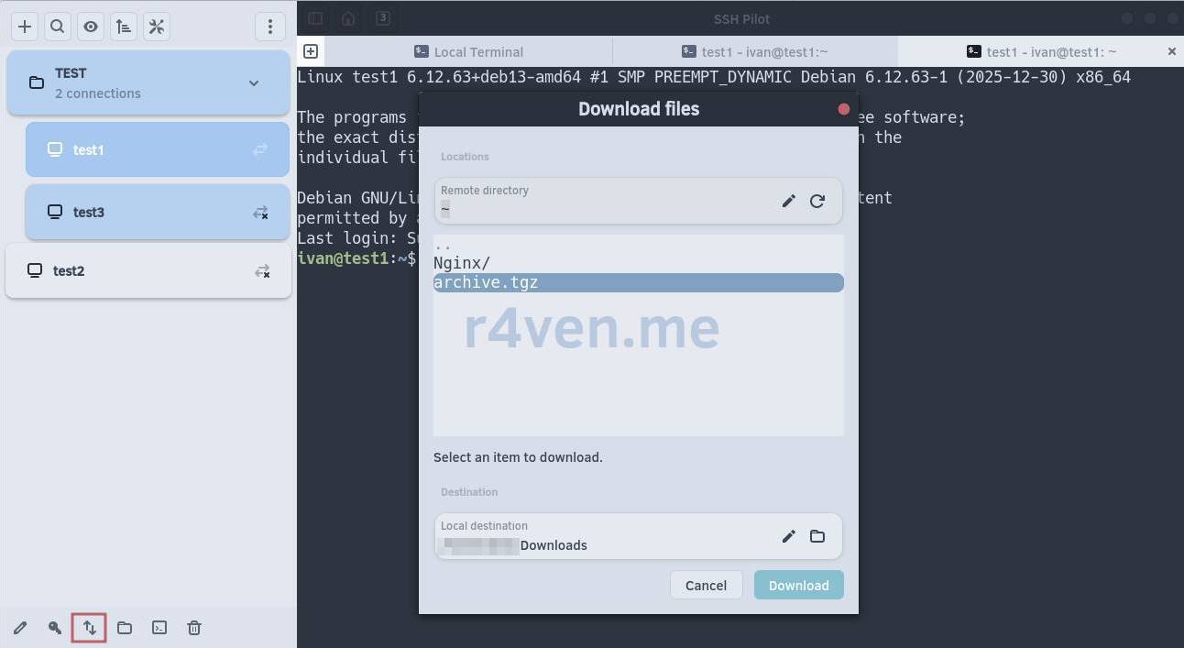Click the key icon in bottom toolbar
This screenshot has height=648, width=1184.
click(55, 628)
